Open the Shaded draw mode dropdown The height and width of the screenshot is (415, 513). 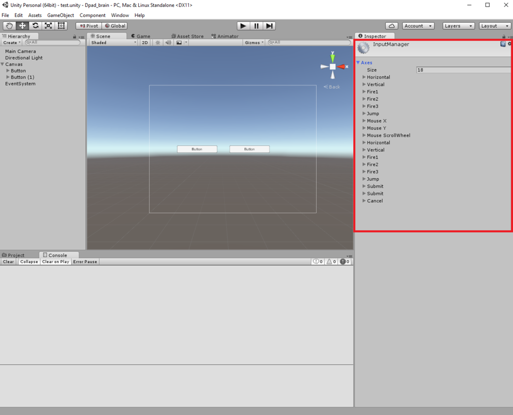pyautogui.click(x=113, y=43)
